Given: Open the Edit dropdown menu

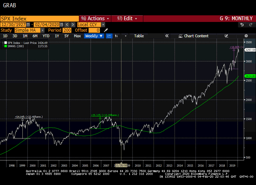Looking at the screenshot, I should pos(127,18).
